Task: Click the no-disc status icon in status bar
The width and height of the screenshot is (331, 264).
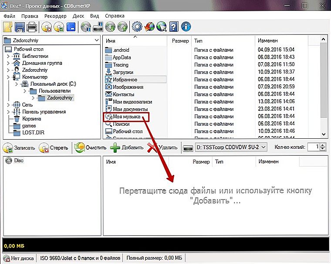Action: tap(7, 258)
